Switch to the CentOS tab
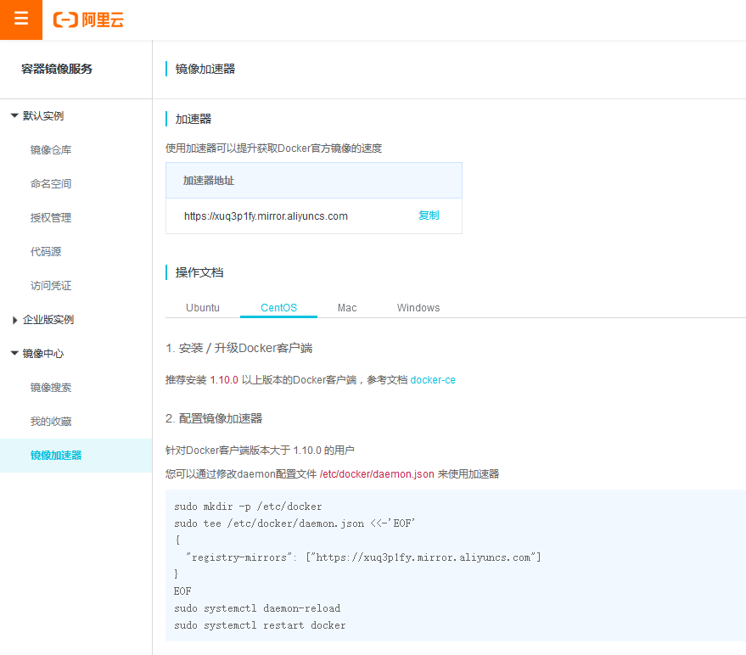This screenshot has width=746, height=655. point(279,308)
